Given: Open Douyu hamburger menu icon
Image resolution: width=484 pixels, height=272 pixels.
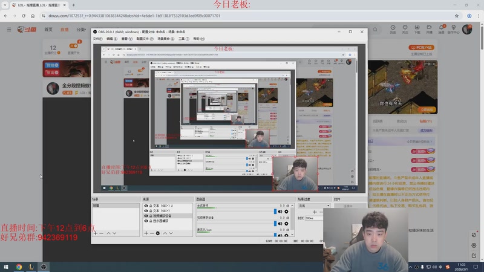Looking at the screenshot, I should 9,29.
